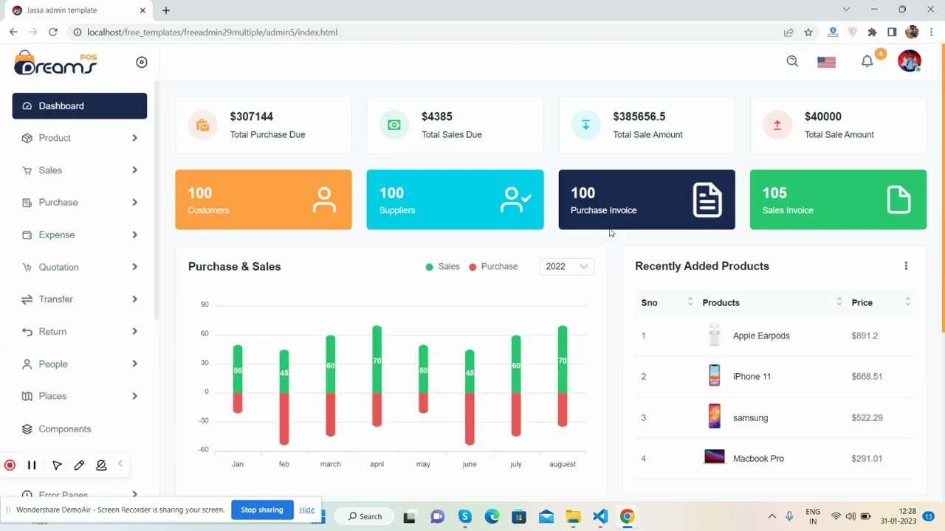Expand the Transfer sidebar menu
Screen dimensions: 945x531
[80, 299]
